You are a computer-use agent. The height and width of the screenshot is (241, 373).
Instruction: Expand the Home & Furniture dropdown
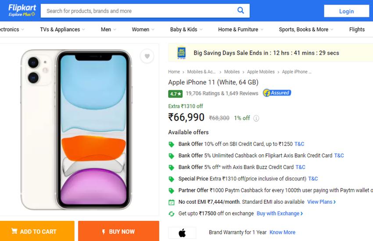coord(241,29)
